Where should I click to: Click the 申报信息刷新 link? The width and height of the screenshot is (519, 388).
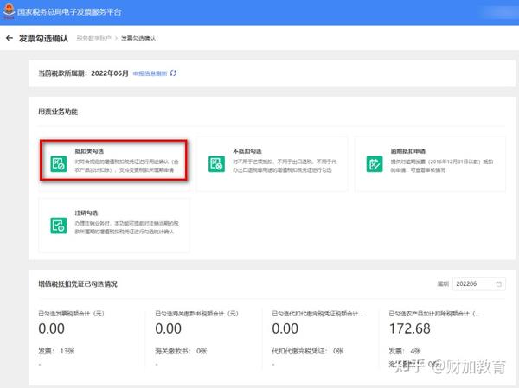tap(150, 73)
